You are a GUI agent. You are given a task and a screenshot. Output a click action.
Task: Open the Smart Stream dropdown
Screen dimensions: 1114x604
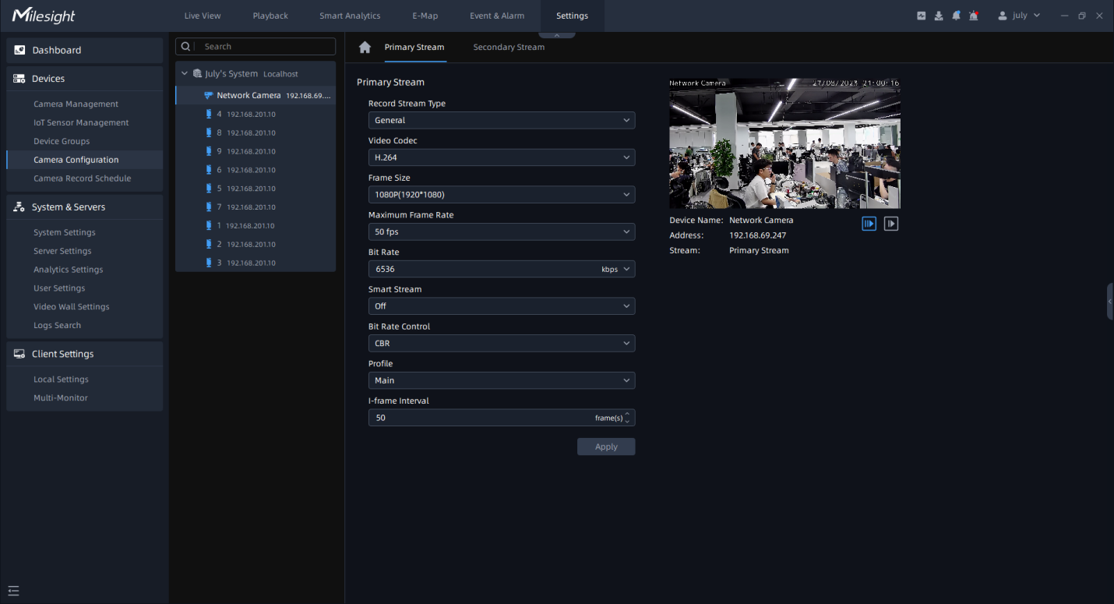coord(501,306)
